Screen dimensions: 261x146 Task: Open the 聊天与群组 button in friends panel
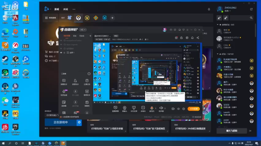pyautogui.click(x=232, y=131)
